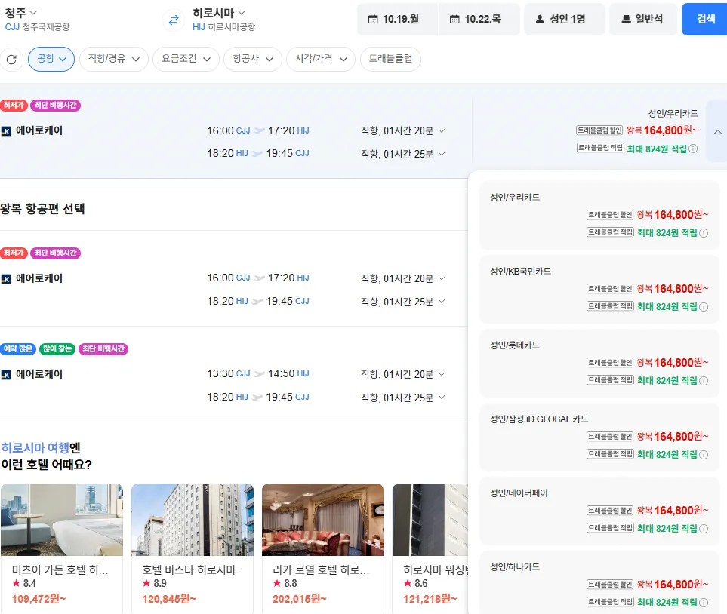Click the 히로시마 여행 heading link
727x614 pixels.
pos(35,447)
